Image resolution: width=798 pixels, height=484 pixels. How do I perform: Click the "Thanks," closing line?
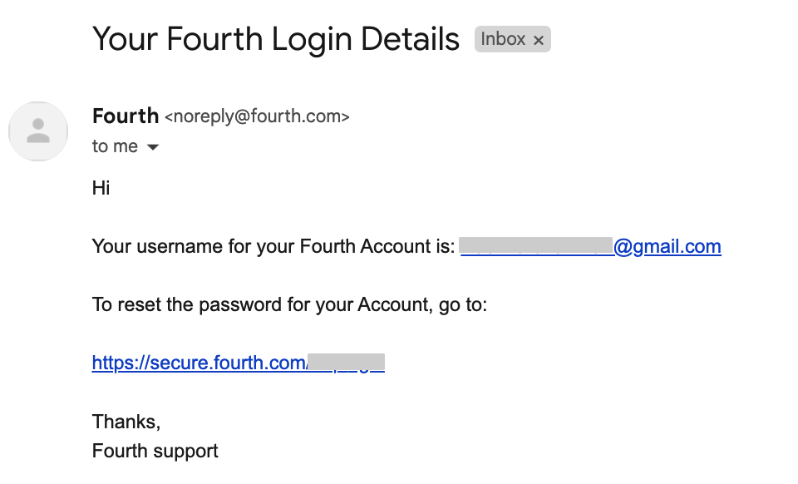click(126, 422)
